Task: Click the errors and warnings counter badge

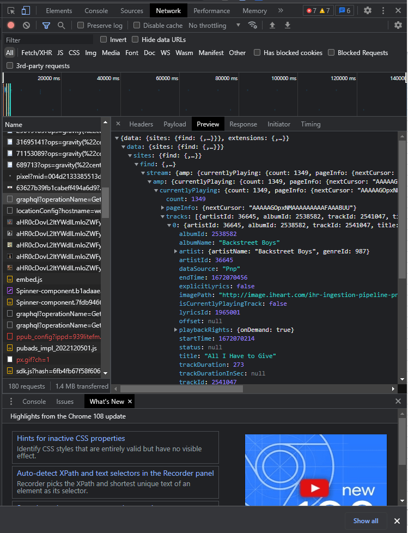Action: (318, 10)
